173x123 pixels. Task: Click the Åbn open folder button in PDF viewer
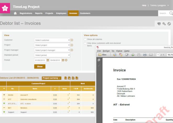[102, 55]
